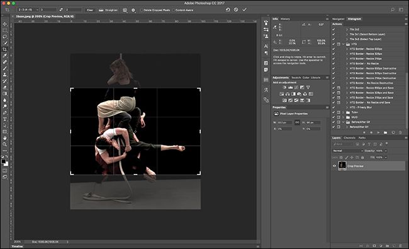Toggle Delete Cropped Pixels checkbox
Image resolution: width=409 pixels, height=249 pixels.
pyautogui.click(x=142, y=10)
